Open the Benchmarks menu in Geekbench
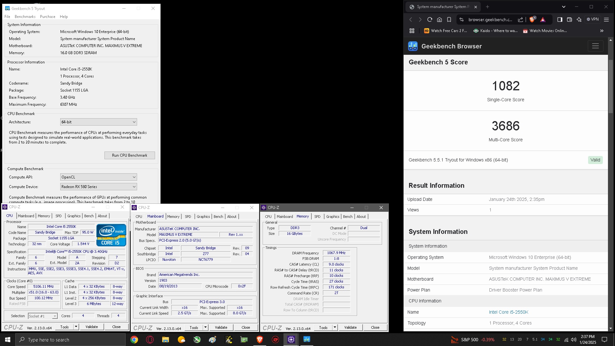 click(x=25, y=17)
